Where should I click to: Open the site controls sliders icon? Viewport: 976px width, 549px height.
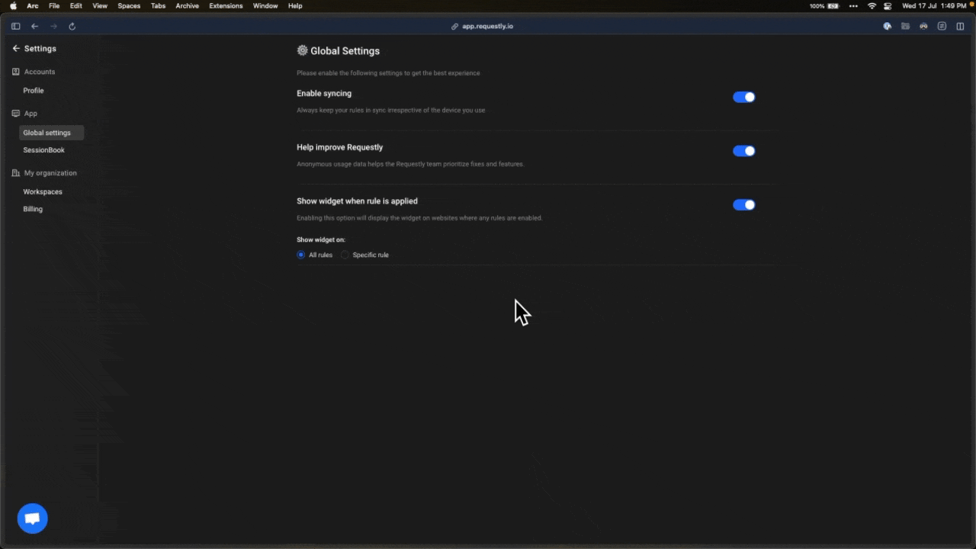pos(942,26)
